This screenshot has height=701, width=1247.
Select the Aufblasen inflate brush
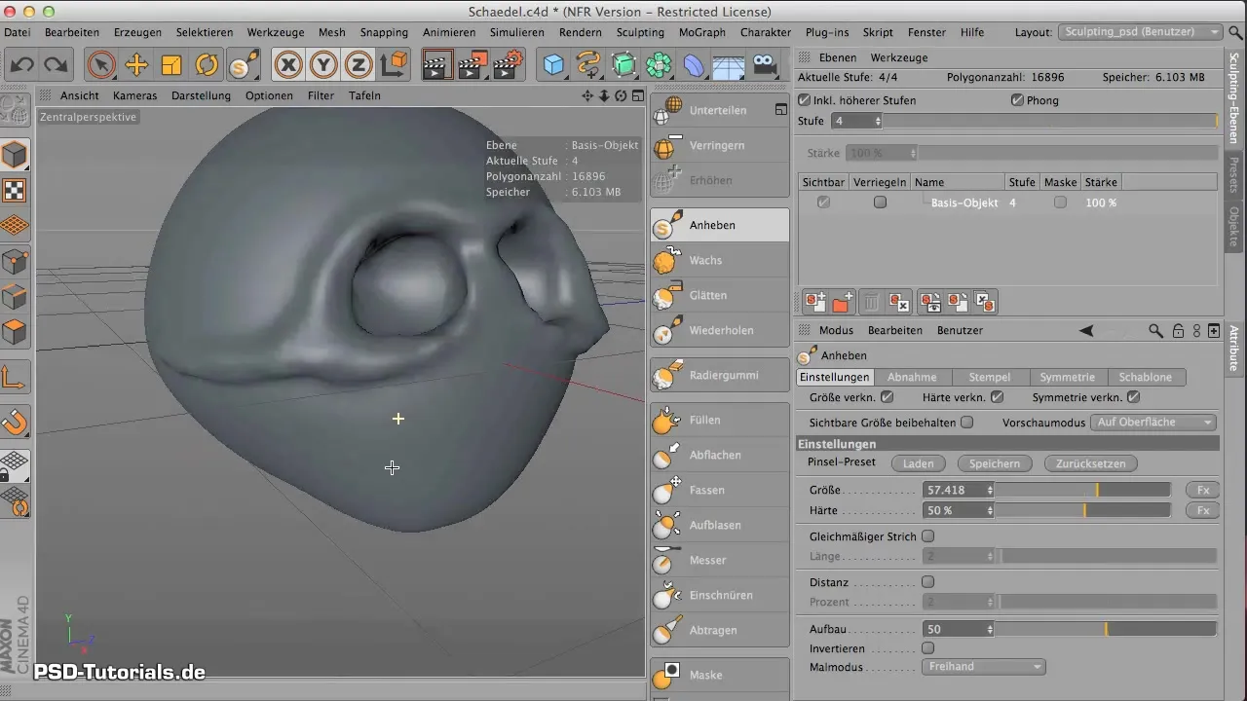tap(720, 525)
